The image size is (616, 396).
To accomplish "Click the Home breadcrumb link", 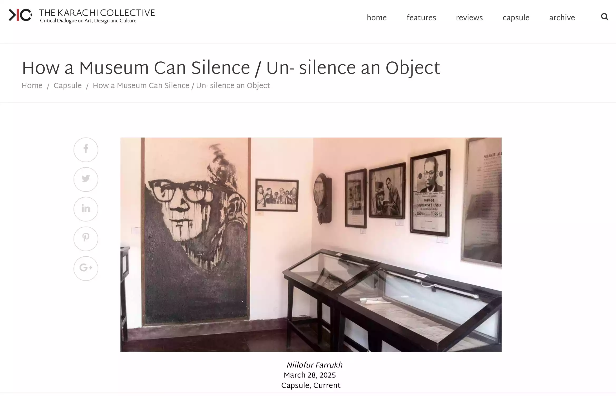I will pyautogui.click(x=32, y=86).
